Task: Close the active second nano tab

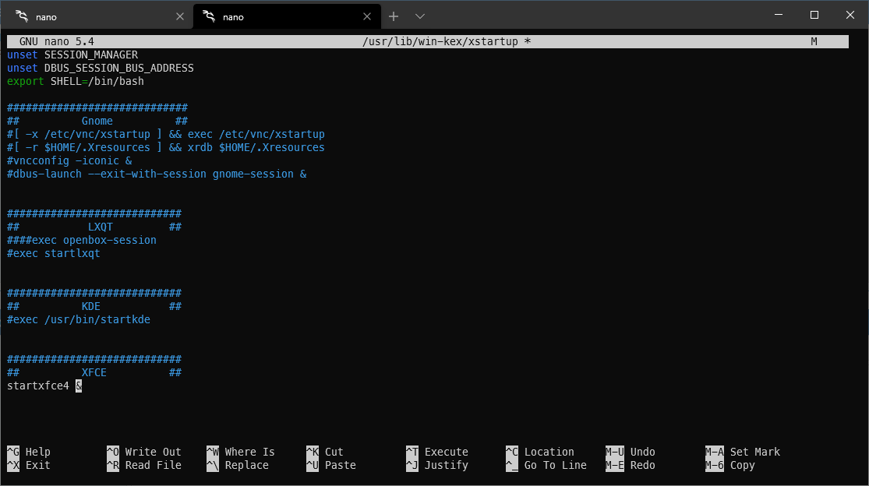Action: [367, 16]
